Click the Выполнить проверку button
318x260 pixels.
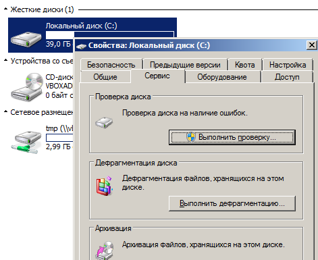[232, 137]
